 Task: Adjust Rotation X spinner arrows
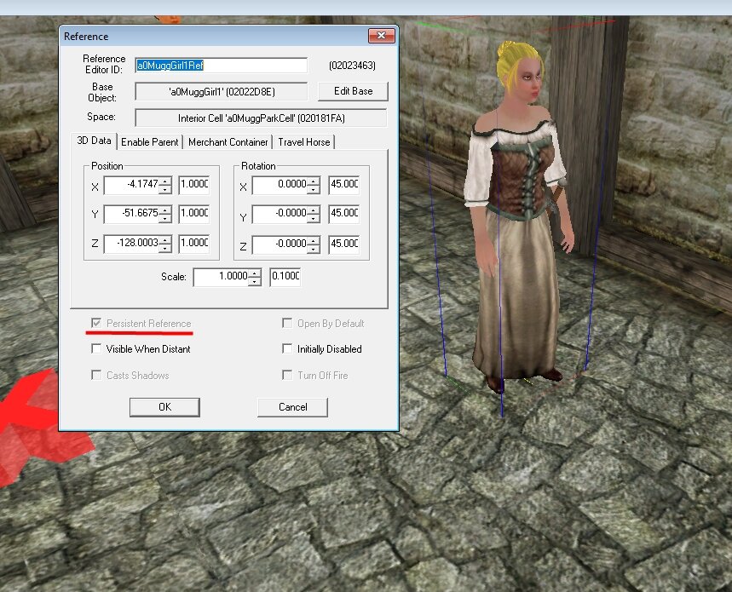click(314, 185)
